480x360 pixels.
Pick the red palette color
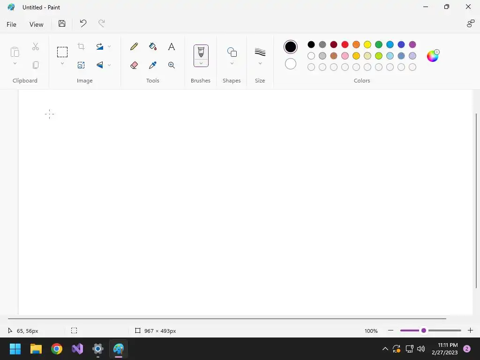(x=345, y=45)
